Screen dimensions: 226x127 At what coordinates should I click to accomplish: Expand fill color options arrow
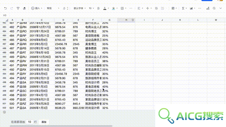(x=117, y=8)
